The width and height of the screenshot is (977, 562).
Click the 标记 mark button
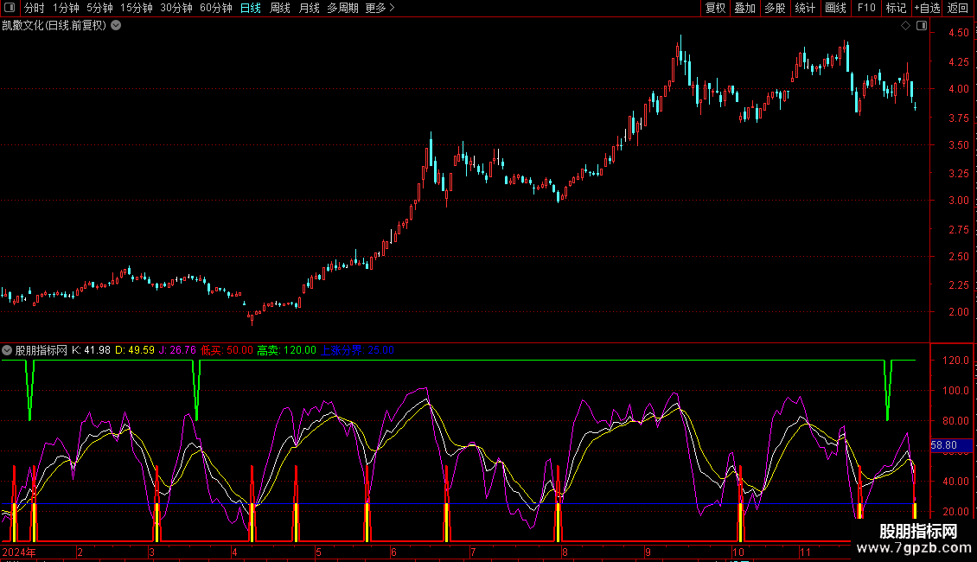coord(896,8)
